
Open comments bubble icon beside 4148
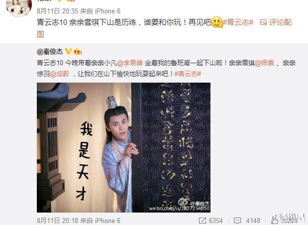(x=237, y=221)
